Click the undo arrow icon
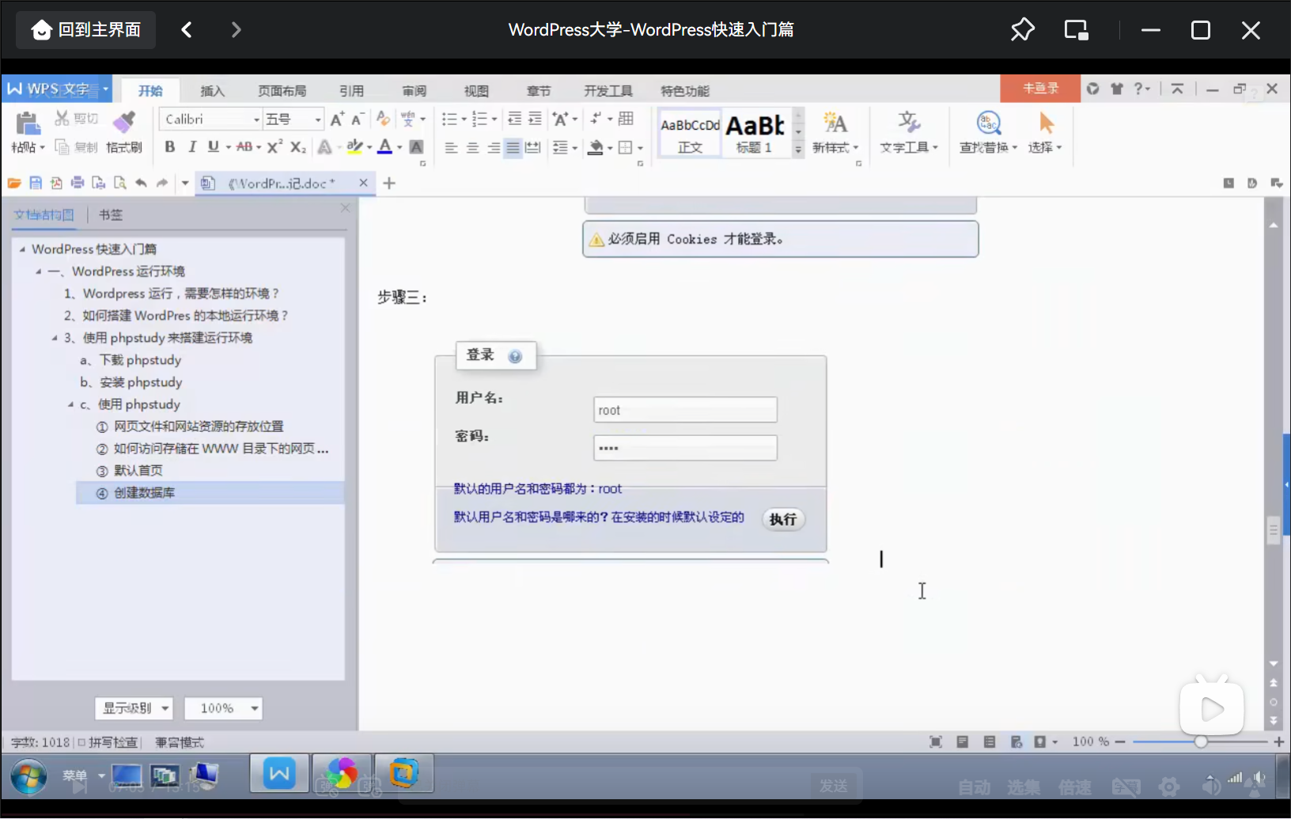This screenshot has height=819, width=1291. point(141,183)
